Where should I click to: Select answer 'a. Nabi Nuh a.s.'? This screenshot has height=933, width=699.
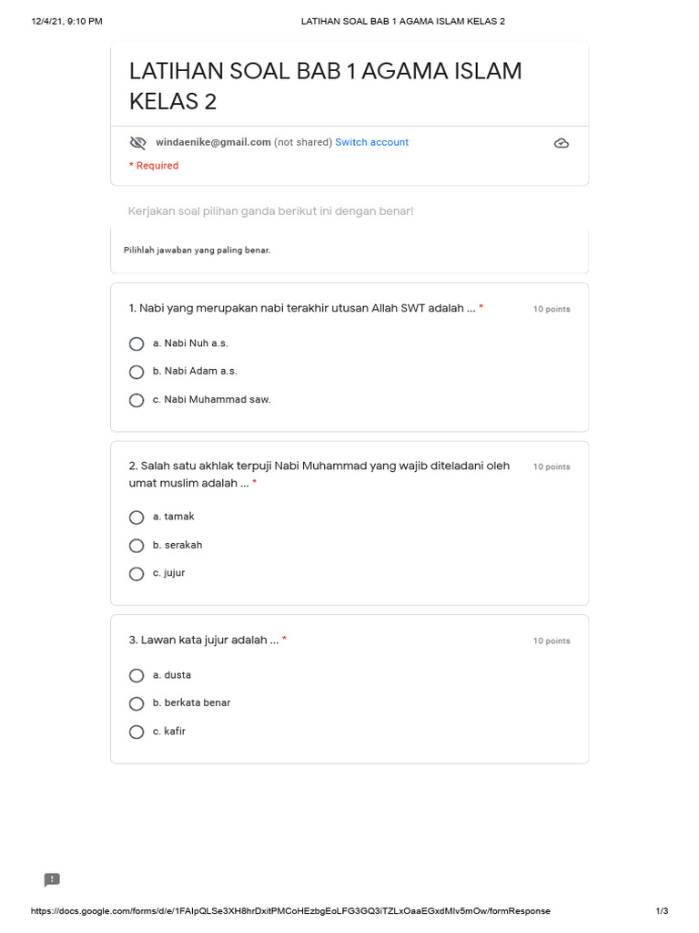click(137, 344)
